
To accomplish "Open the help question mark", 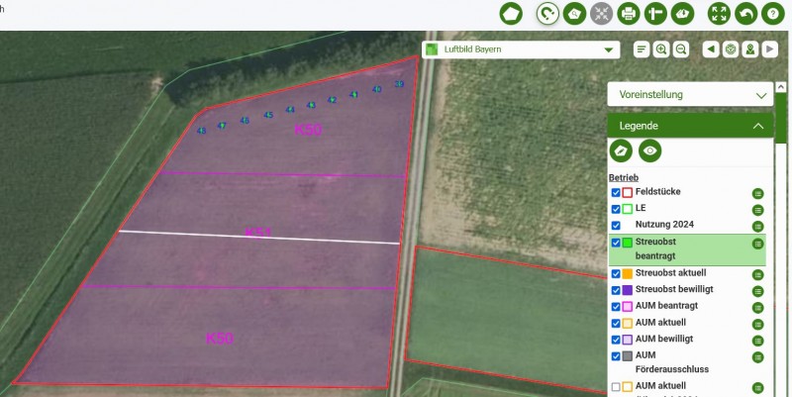I will (x=772, y=14).
